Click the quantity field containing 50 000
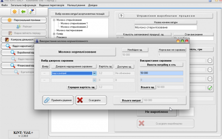The height and width of the screenshot is (139, 222). tap(161, 73)
